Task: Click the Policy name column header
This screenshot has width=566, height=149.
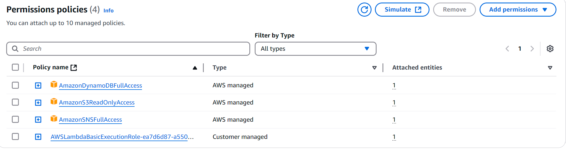Action: [51, 67]
